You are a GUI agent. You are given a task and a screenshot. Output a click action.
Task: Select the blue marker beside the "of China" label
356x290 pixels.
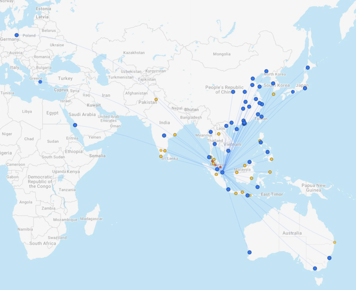[233, 92]
